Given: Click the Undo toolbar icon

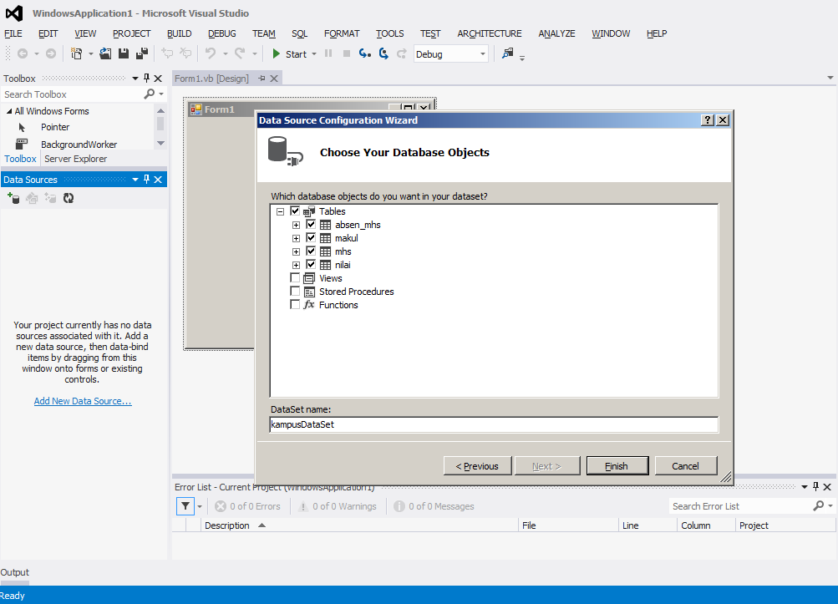Looking at the screenshot, I should pos(211,53).
